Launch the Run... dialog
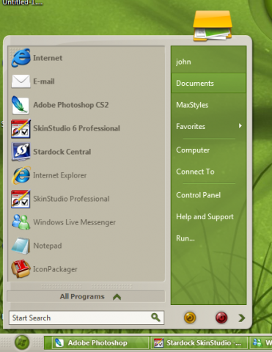This screenshot has height=352, width=272. point(208,238)
